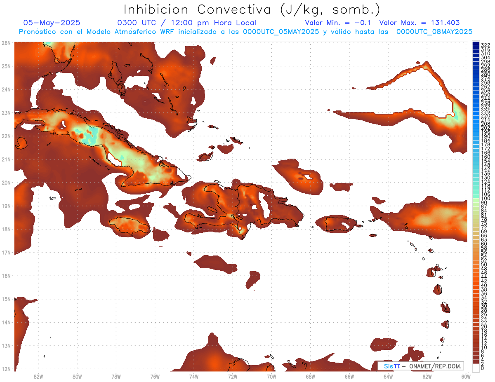Image resolution: width=495 pixels, height=382 pixels.
Task: Click the 15N latitude label
Action: tap(6, 299)
